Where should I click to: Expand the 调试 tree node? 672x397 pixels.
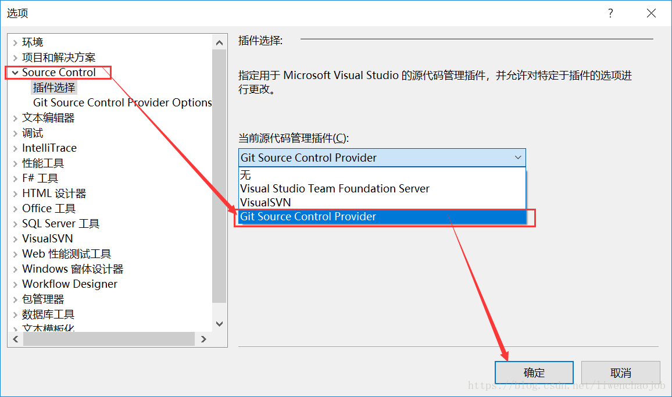tap(16, 133)
